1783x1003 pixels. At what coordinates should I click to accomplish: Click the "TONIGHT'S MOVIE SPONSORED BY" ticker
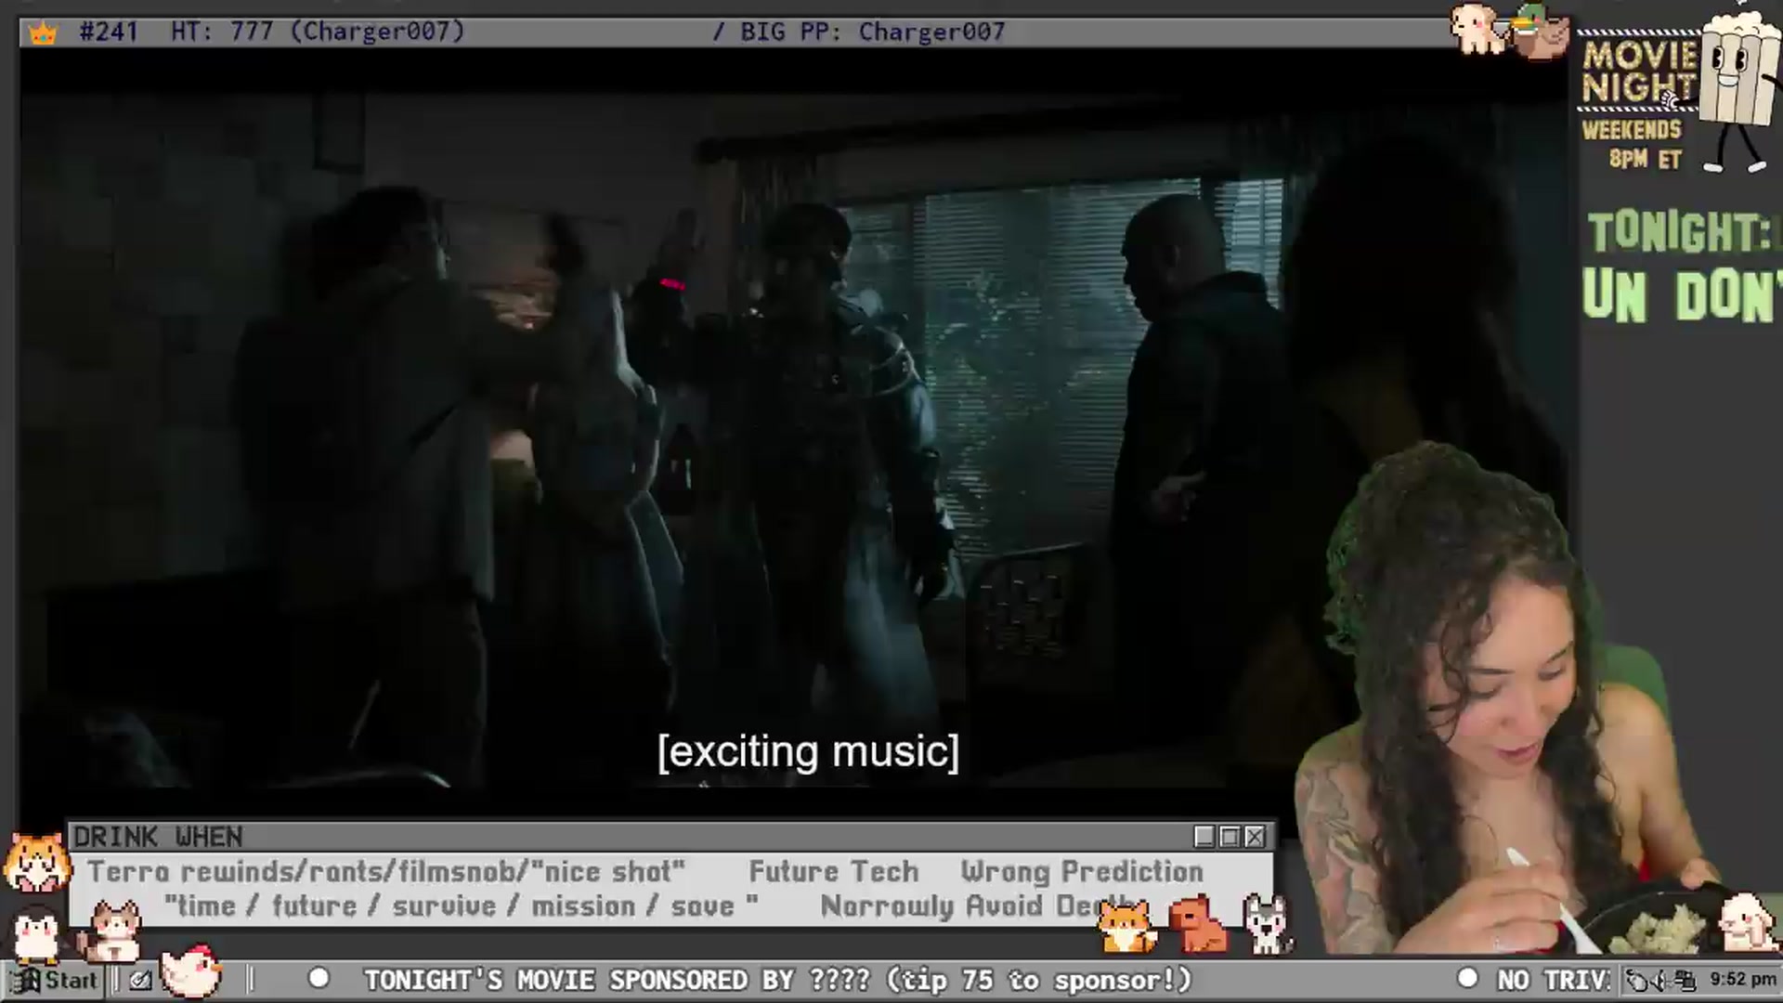click(x=777, y=980)
